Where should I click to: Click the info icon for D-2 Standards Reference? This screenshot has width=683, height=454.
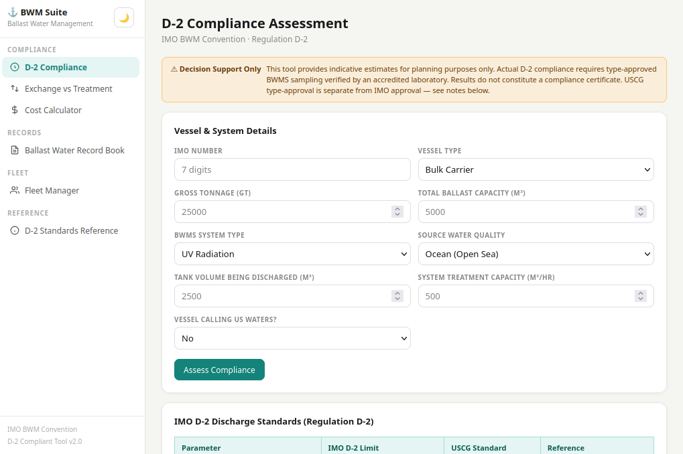coord(15,230)
